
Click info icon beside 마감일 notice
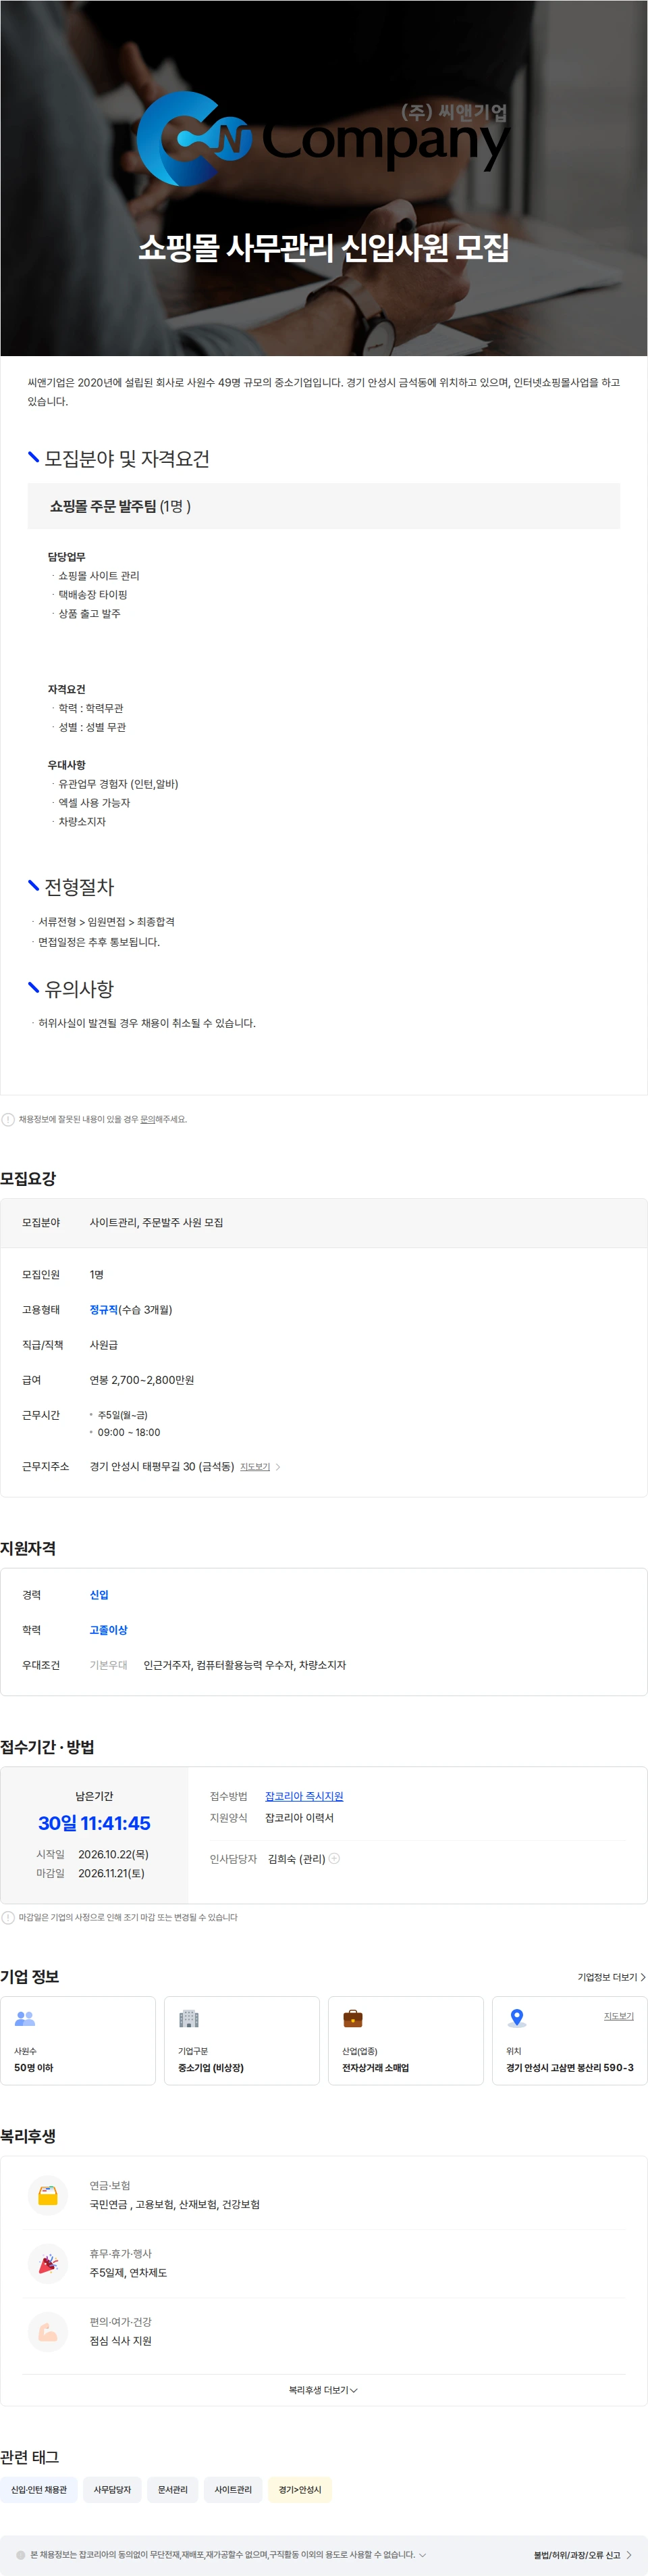[8, 1917]
